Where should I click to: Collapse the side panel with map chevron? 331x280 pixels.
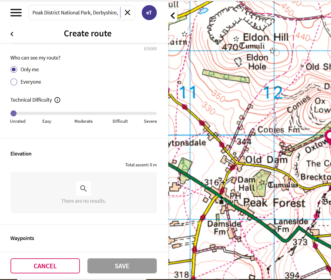click(173, 16)
